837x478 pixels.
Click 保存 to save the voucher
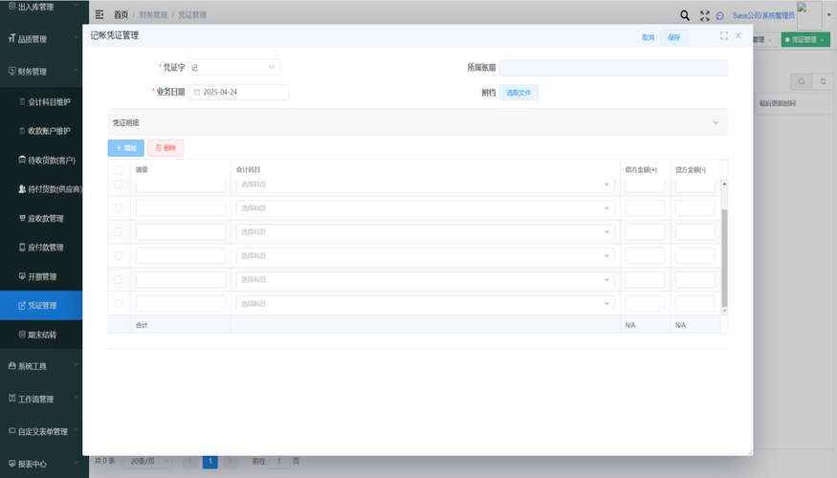[673, 37]
